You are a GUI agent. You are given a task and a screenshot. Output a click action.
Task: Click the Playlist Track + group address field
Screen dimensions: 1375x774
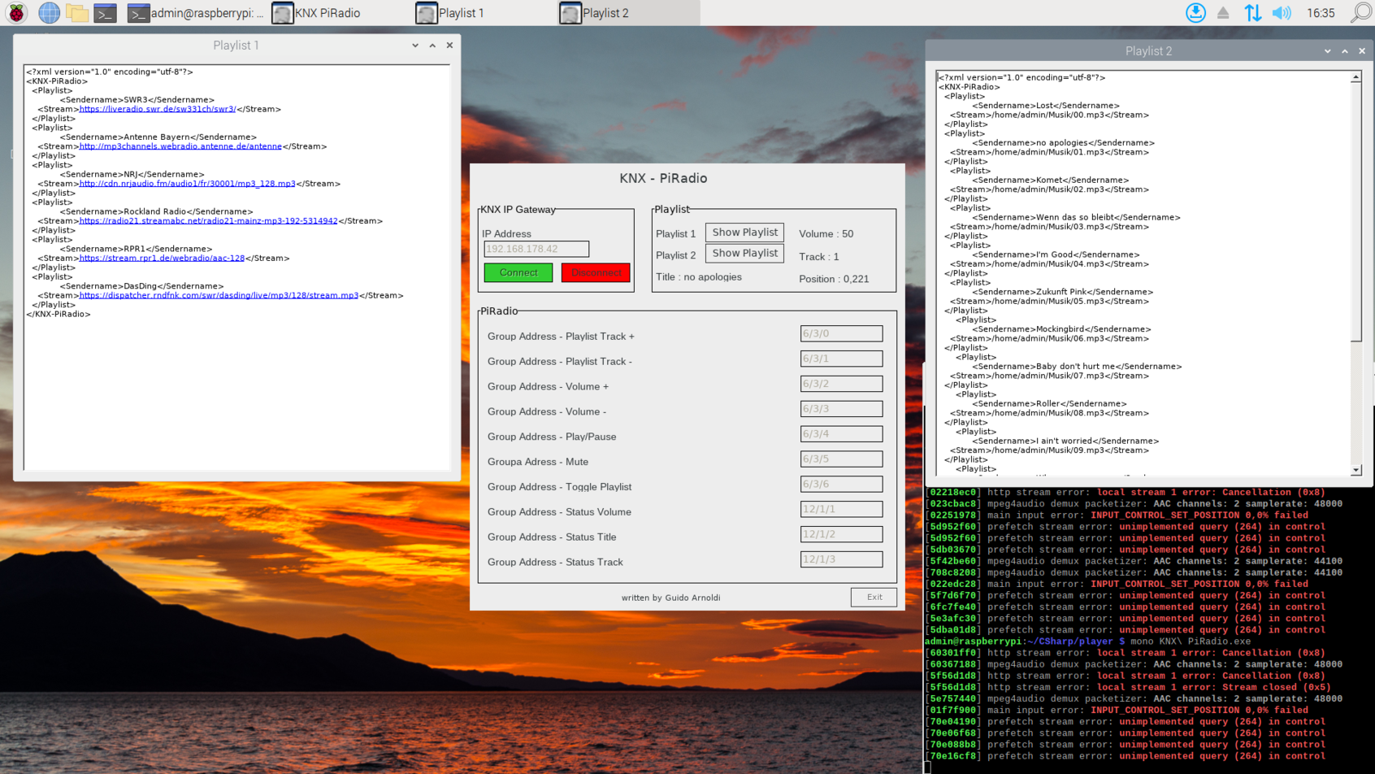pos(841,333)
